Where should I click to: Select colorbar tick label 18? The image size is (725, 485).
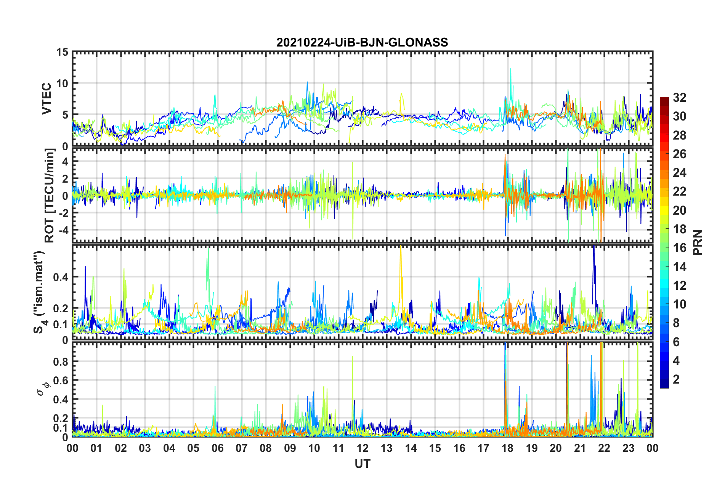pyautogui.click(x=680, y=229)
